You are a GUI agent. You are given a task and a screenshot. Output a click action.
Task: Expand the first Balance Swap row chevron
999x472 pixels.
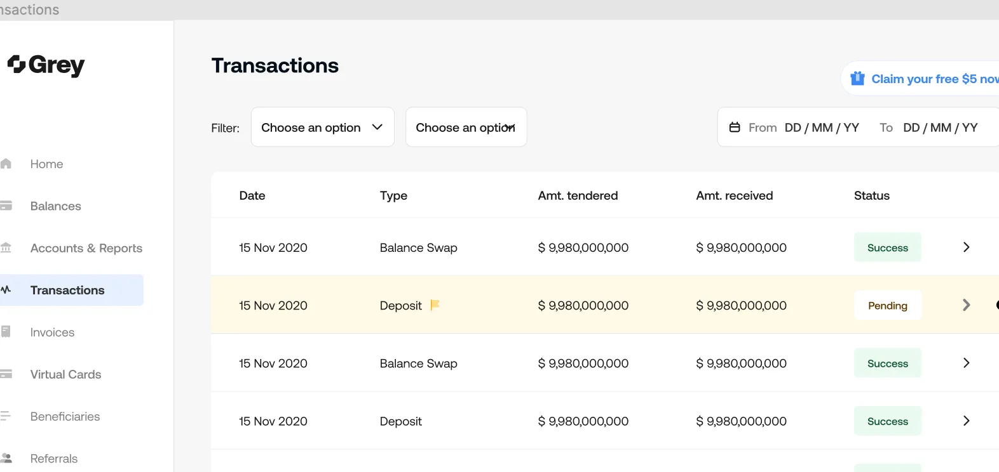[967, 247]
